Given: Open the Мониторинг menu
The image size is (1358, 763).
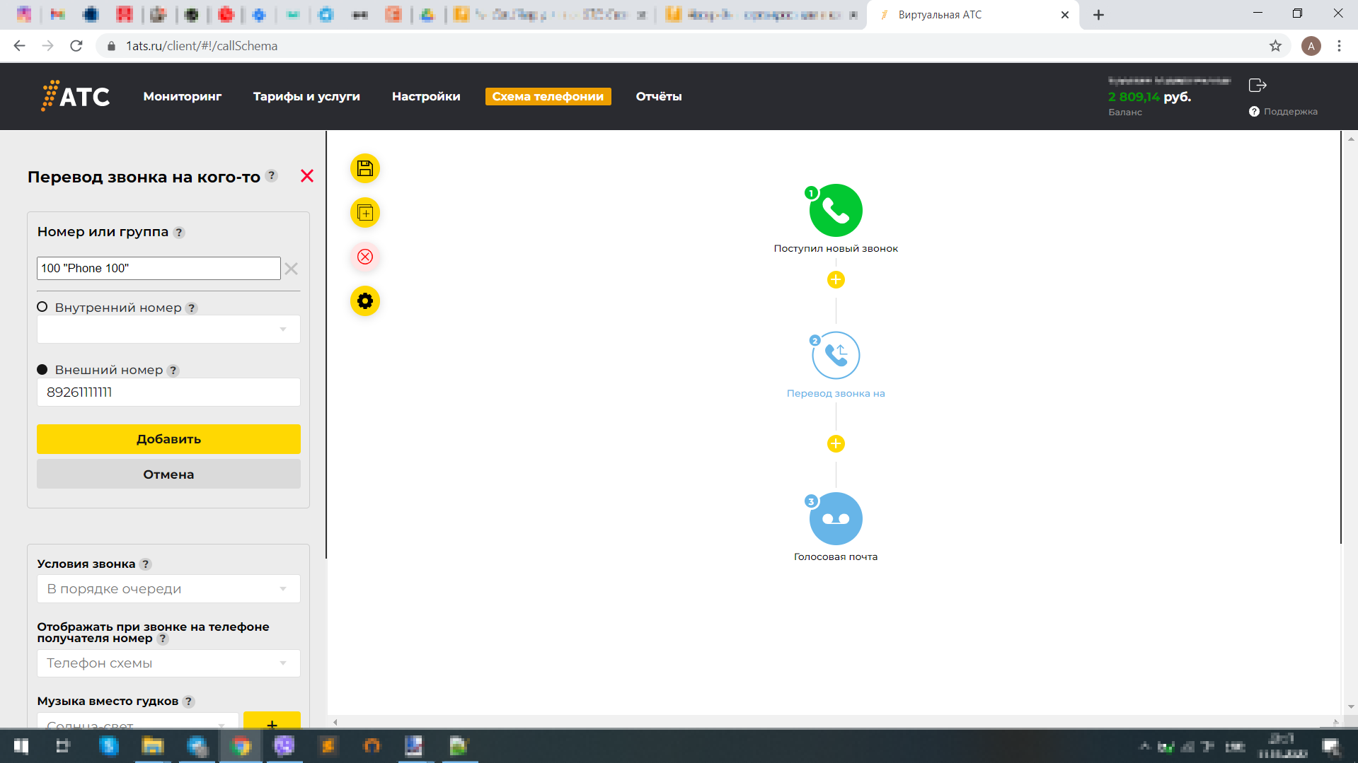Looking at the screenshot, I should 182,97.
